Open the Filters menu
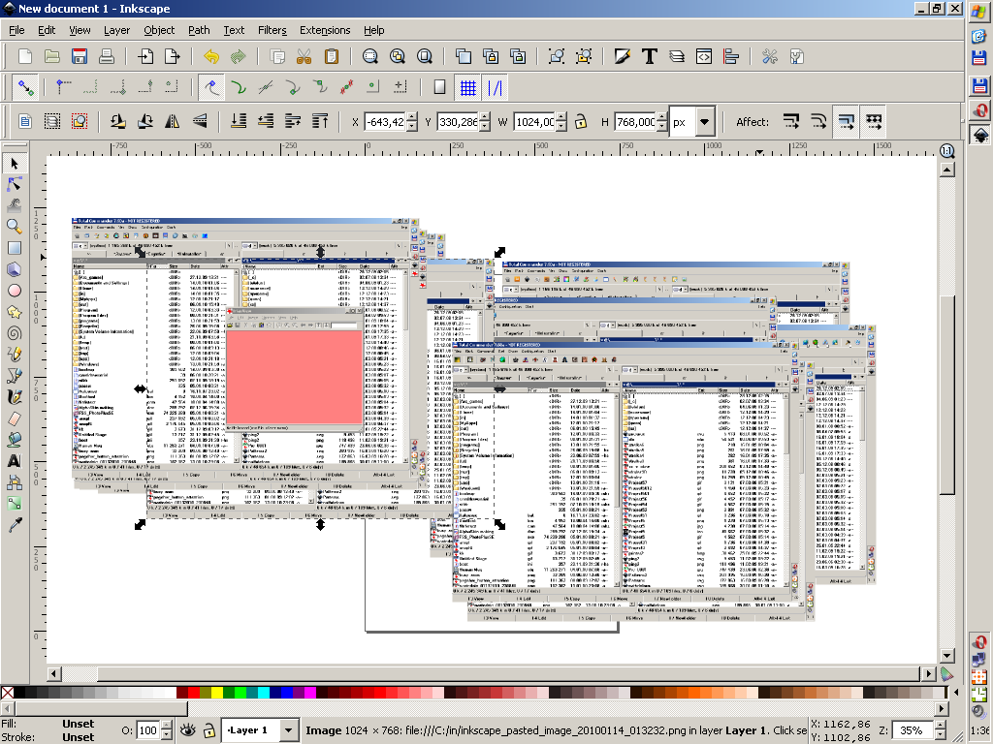 click(272, 30)
